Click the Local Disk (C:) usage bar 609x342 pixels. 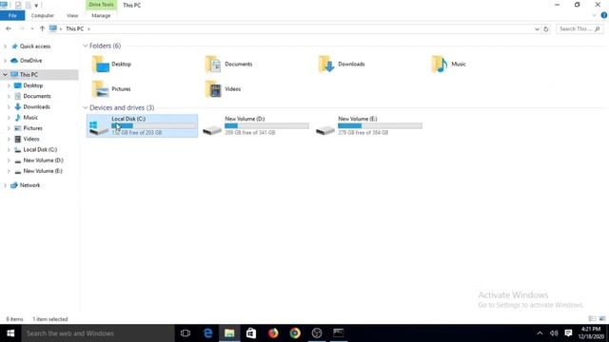(x=154, y=125)
